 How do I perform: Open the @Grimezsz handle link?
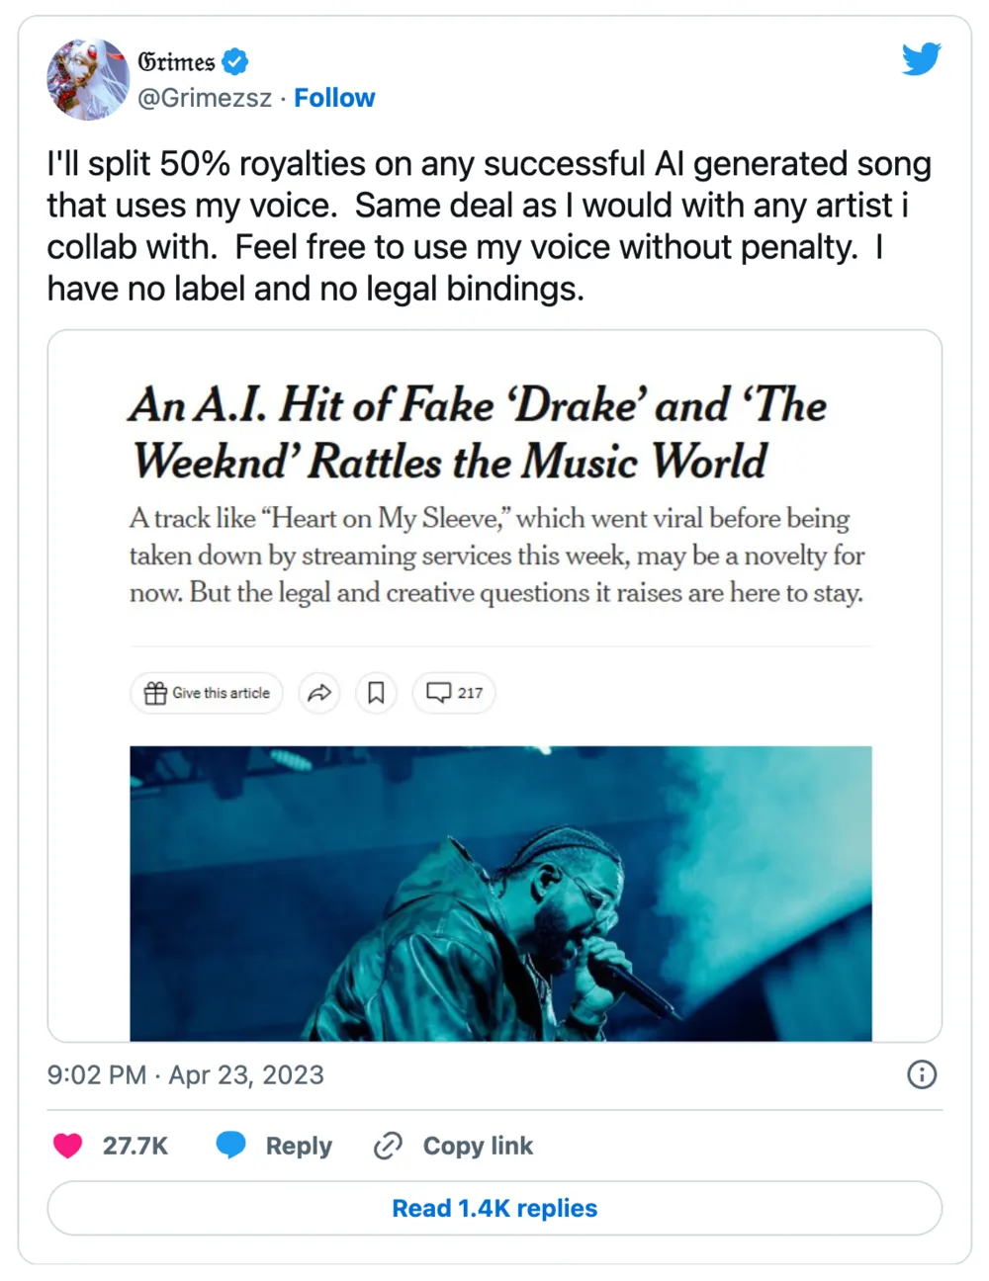(205, 98)
